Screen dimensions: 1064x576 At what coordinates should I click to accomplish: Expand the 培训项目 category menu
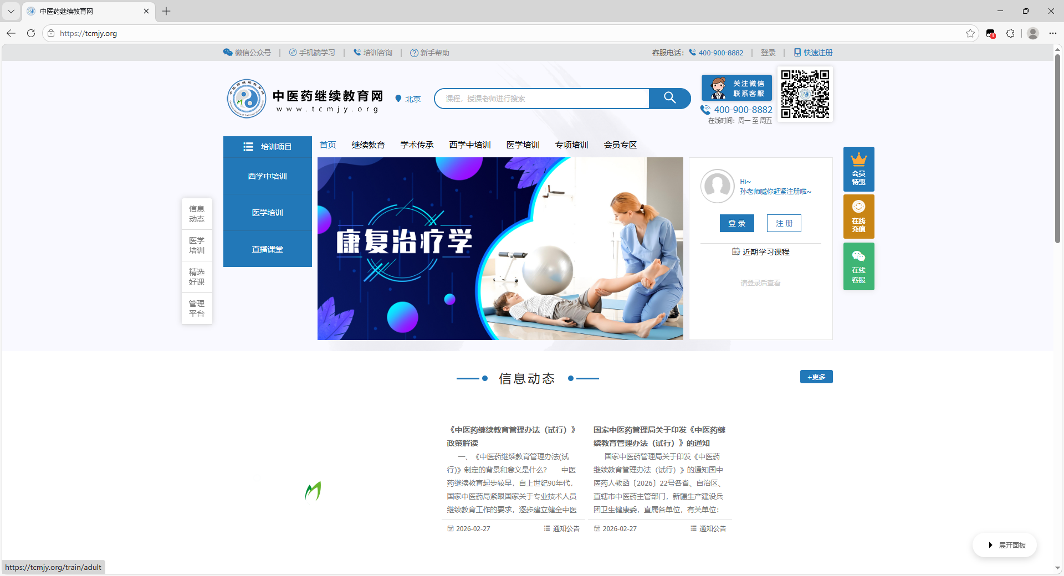pyautogui.click(x=268, y=147)
